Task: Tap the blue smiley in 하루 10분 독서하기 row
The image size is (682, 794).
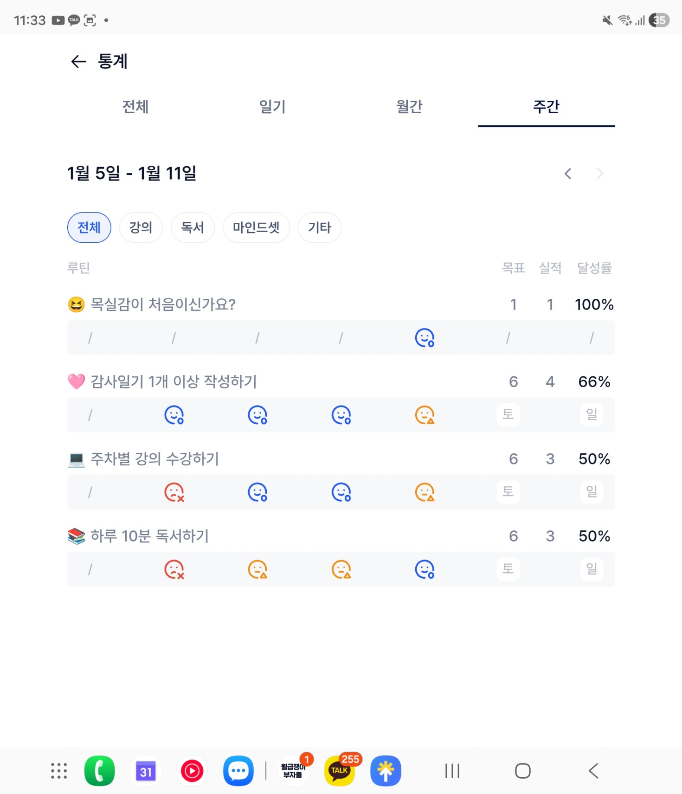Action: coord(424,569)
